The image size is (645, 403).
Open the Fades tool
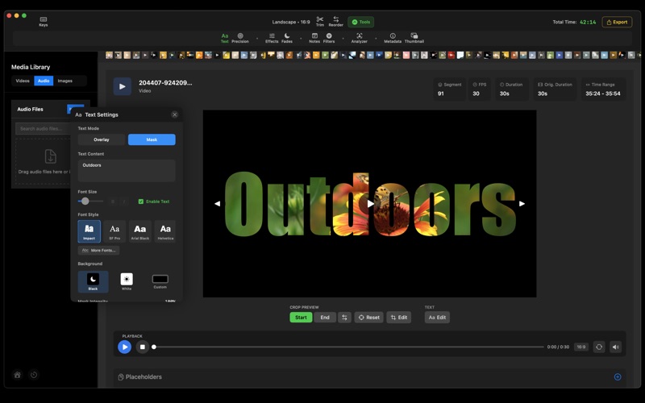point(287,38)
